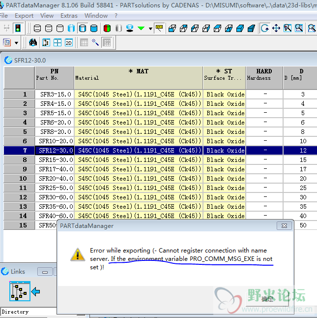The height and width of the screenshot is (318, 317).
Task: Click the greyed axis/coordinate icon beside the traffic light
Action: 6,28
